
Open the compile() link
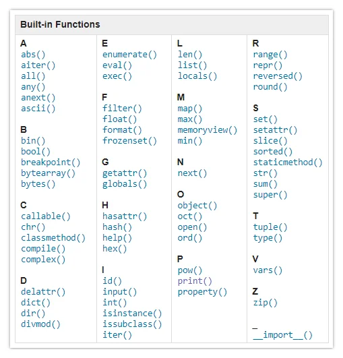pyautogui.click(x=43, y=249)
